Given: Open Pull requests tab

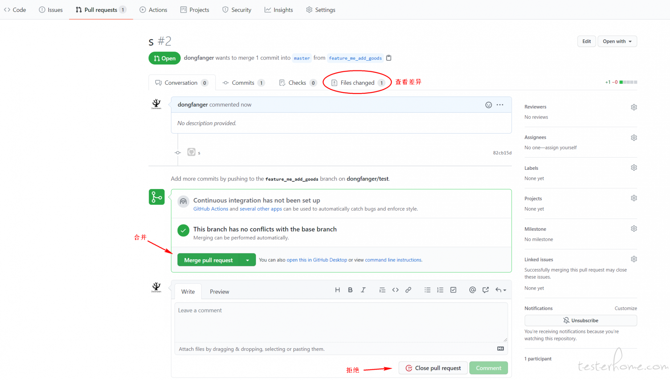Looking at the screenshot, I should 101,10.
